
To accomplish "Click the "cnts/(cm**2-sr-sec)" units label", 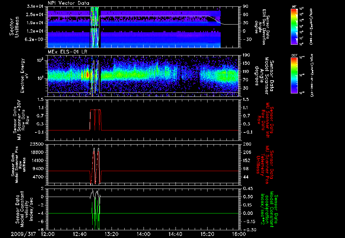I will [x=311, y=26].
